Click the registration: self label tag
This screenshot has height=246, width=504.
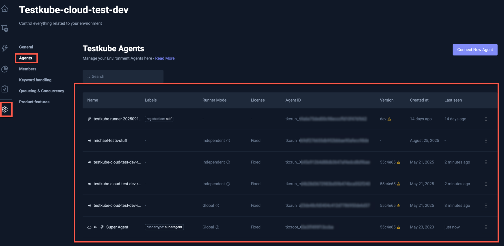(159, 119)
